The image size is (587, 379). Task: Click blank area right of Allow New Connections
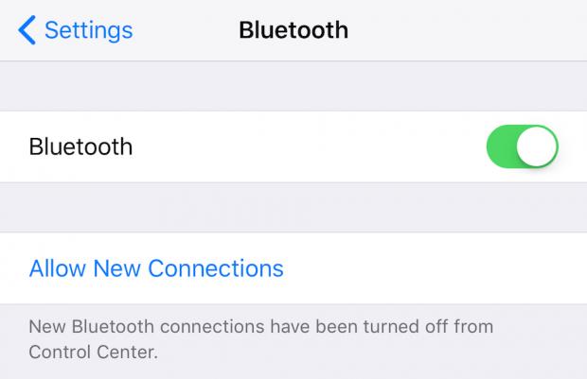point(435,268)
